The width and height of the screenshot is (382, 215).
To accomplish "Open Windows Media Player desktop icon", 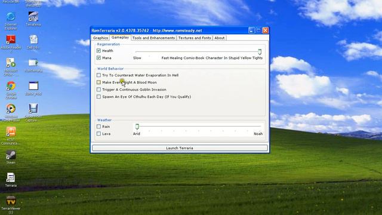I will pos(11,113).
